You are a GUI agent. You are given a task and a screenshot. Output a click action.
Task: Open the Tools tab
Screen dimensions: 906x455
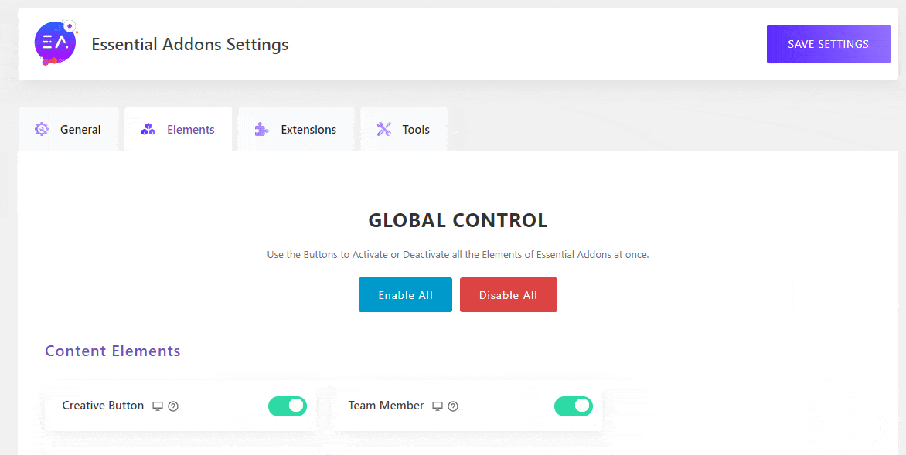[x=404, y=129]
